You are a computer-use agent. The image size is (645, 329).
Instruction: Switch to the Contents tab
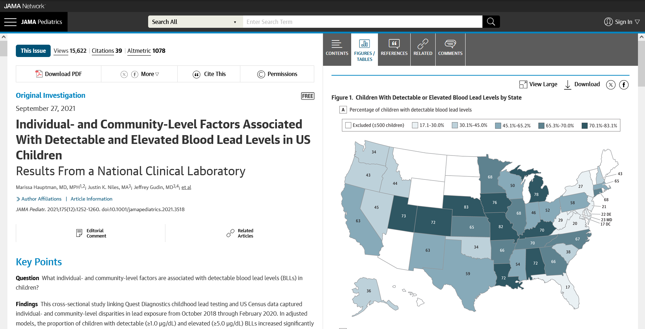pyautogui.click(x=337, y=48)
